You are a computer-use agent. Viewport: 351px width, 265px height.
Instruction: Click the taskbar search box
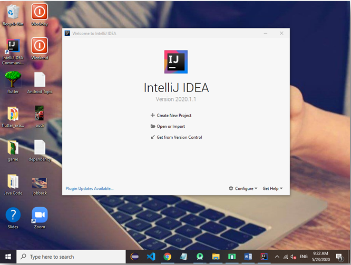click(x=71, y=257)
